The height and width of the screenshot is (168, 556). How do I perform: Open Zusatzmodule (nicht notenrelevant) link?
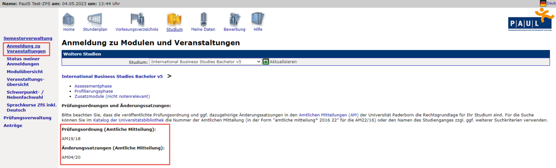tap(112, 96)
